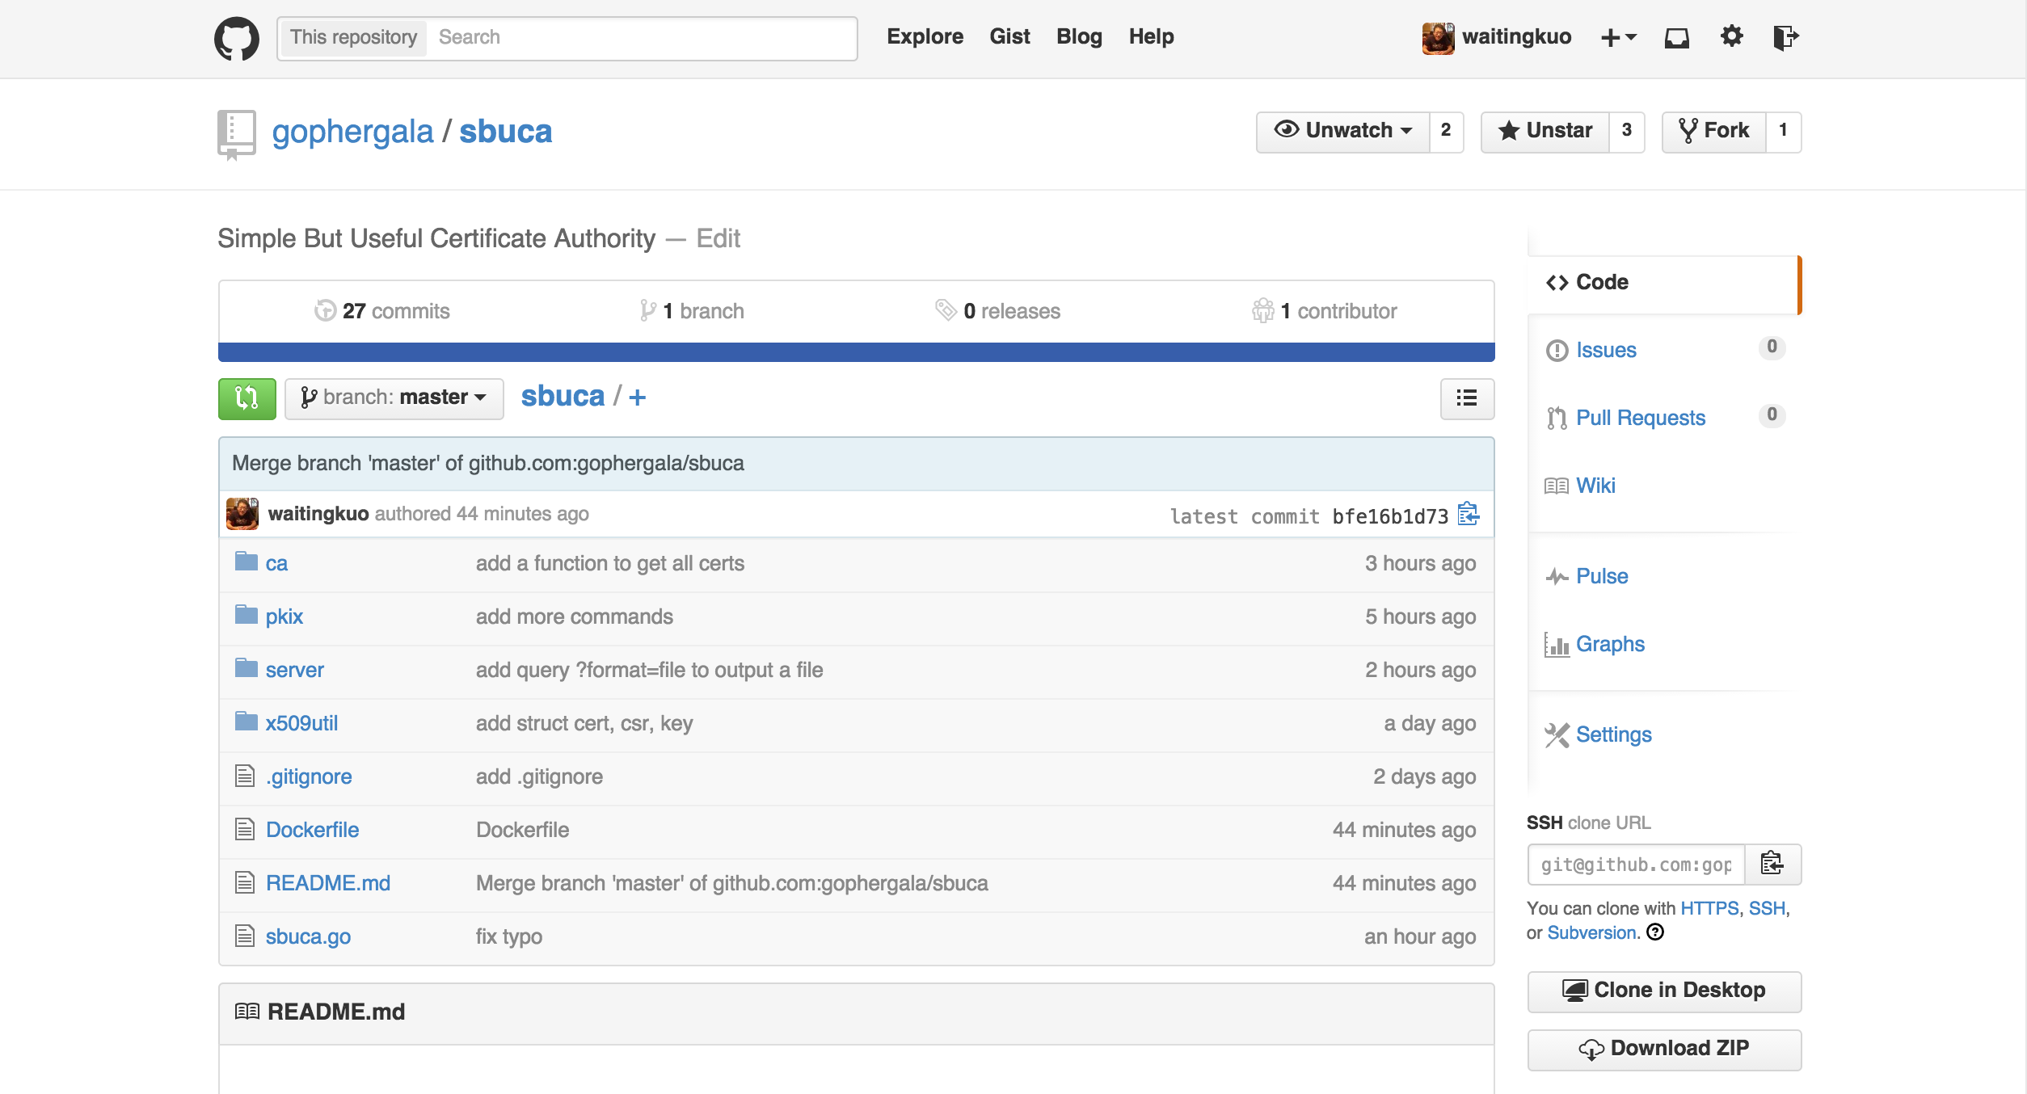Copy the latest commit SHA to clipboard

point(1469,514)
